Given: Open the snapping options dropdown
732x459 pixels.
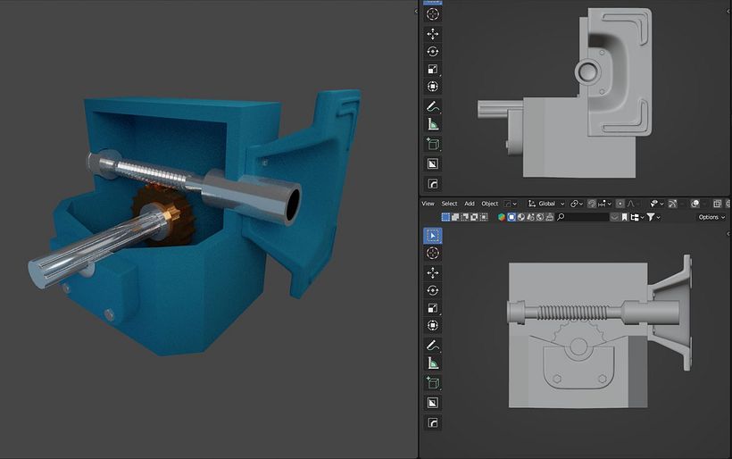Looking at the screenshot, I should tap(604, 204).
